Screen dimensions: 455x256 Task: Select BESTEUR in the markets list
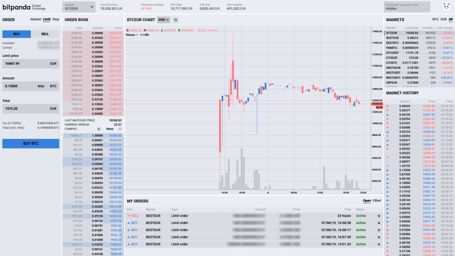[419, 38]
